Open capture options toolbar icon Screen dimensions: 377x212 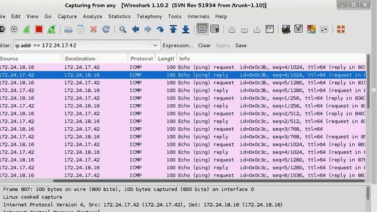coord(14,29)
